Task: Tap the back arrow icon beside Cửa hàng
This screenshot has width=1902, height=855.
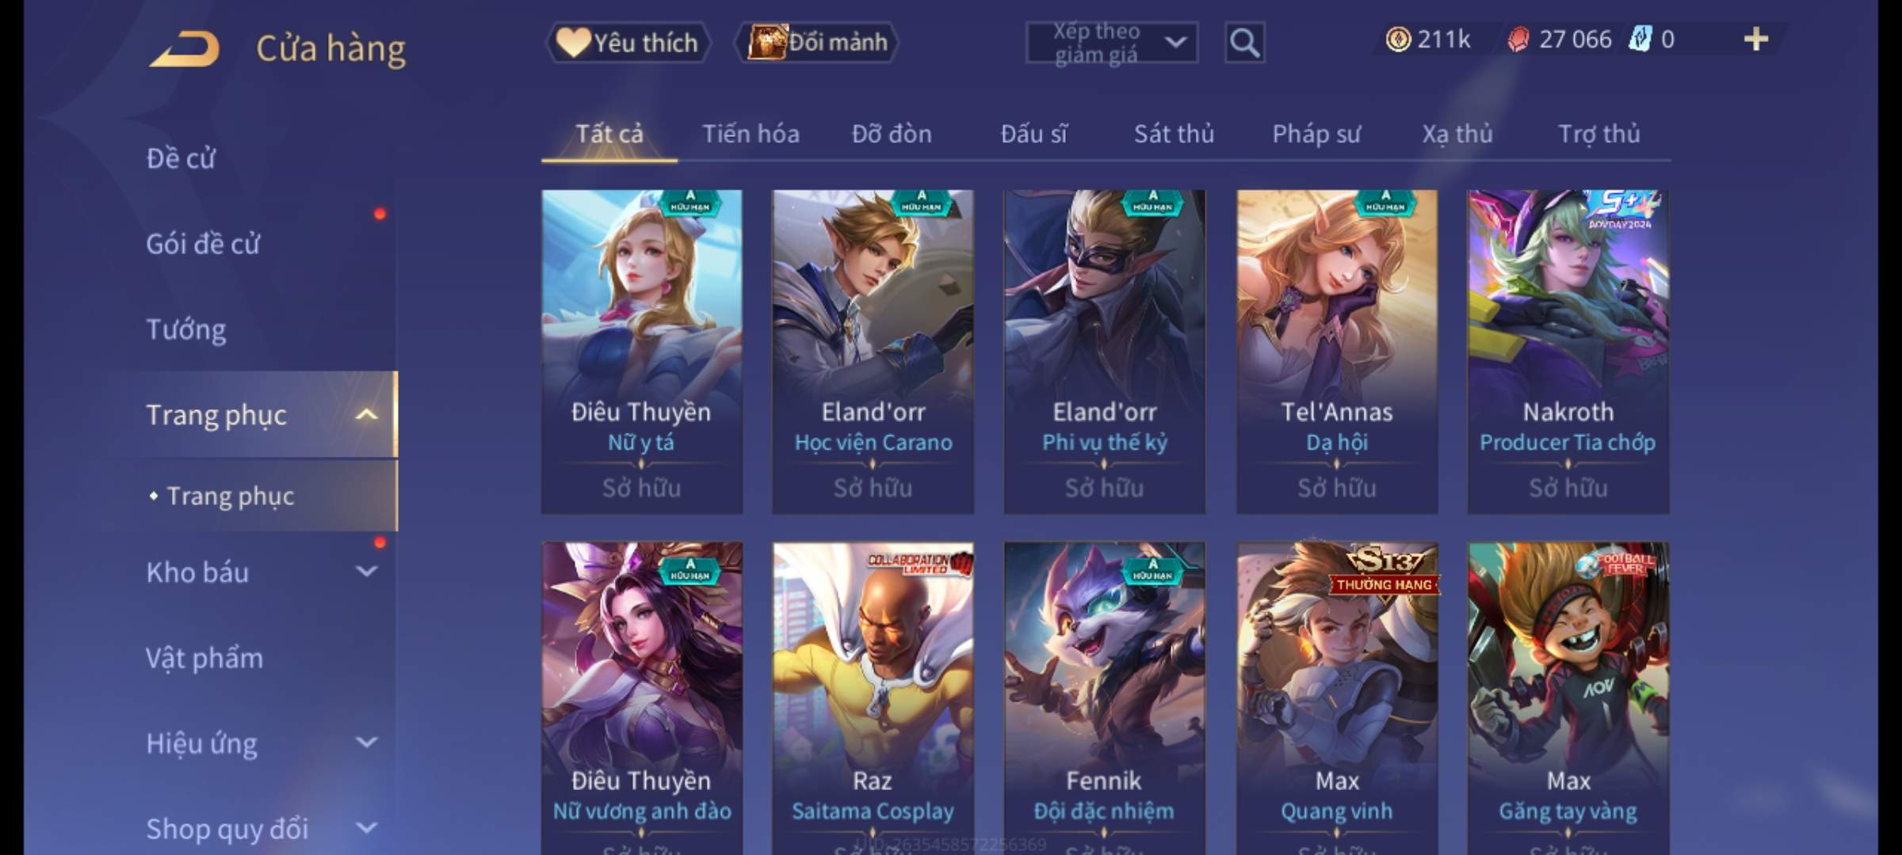Action: pyautogui.click(x=184, y=48)
